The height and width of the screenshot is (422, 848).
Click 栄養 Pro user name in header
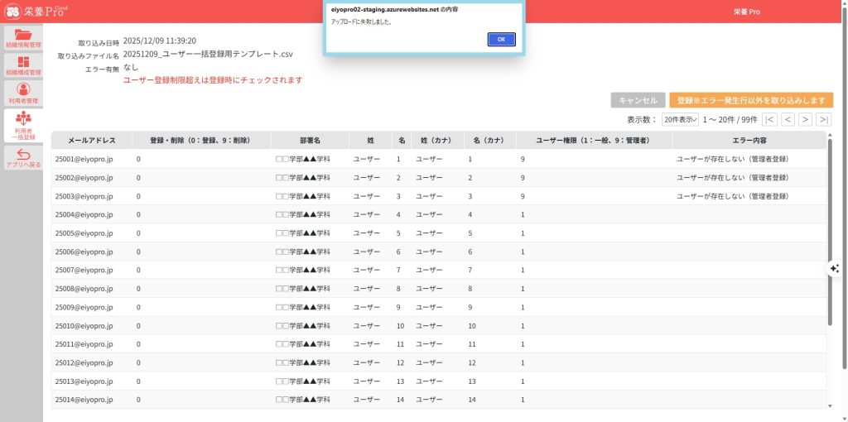pyautogui.click(x=747, y=12)
